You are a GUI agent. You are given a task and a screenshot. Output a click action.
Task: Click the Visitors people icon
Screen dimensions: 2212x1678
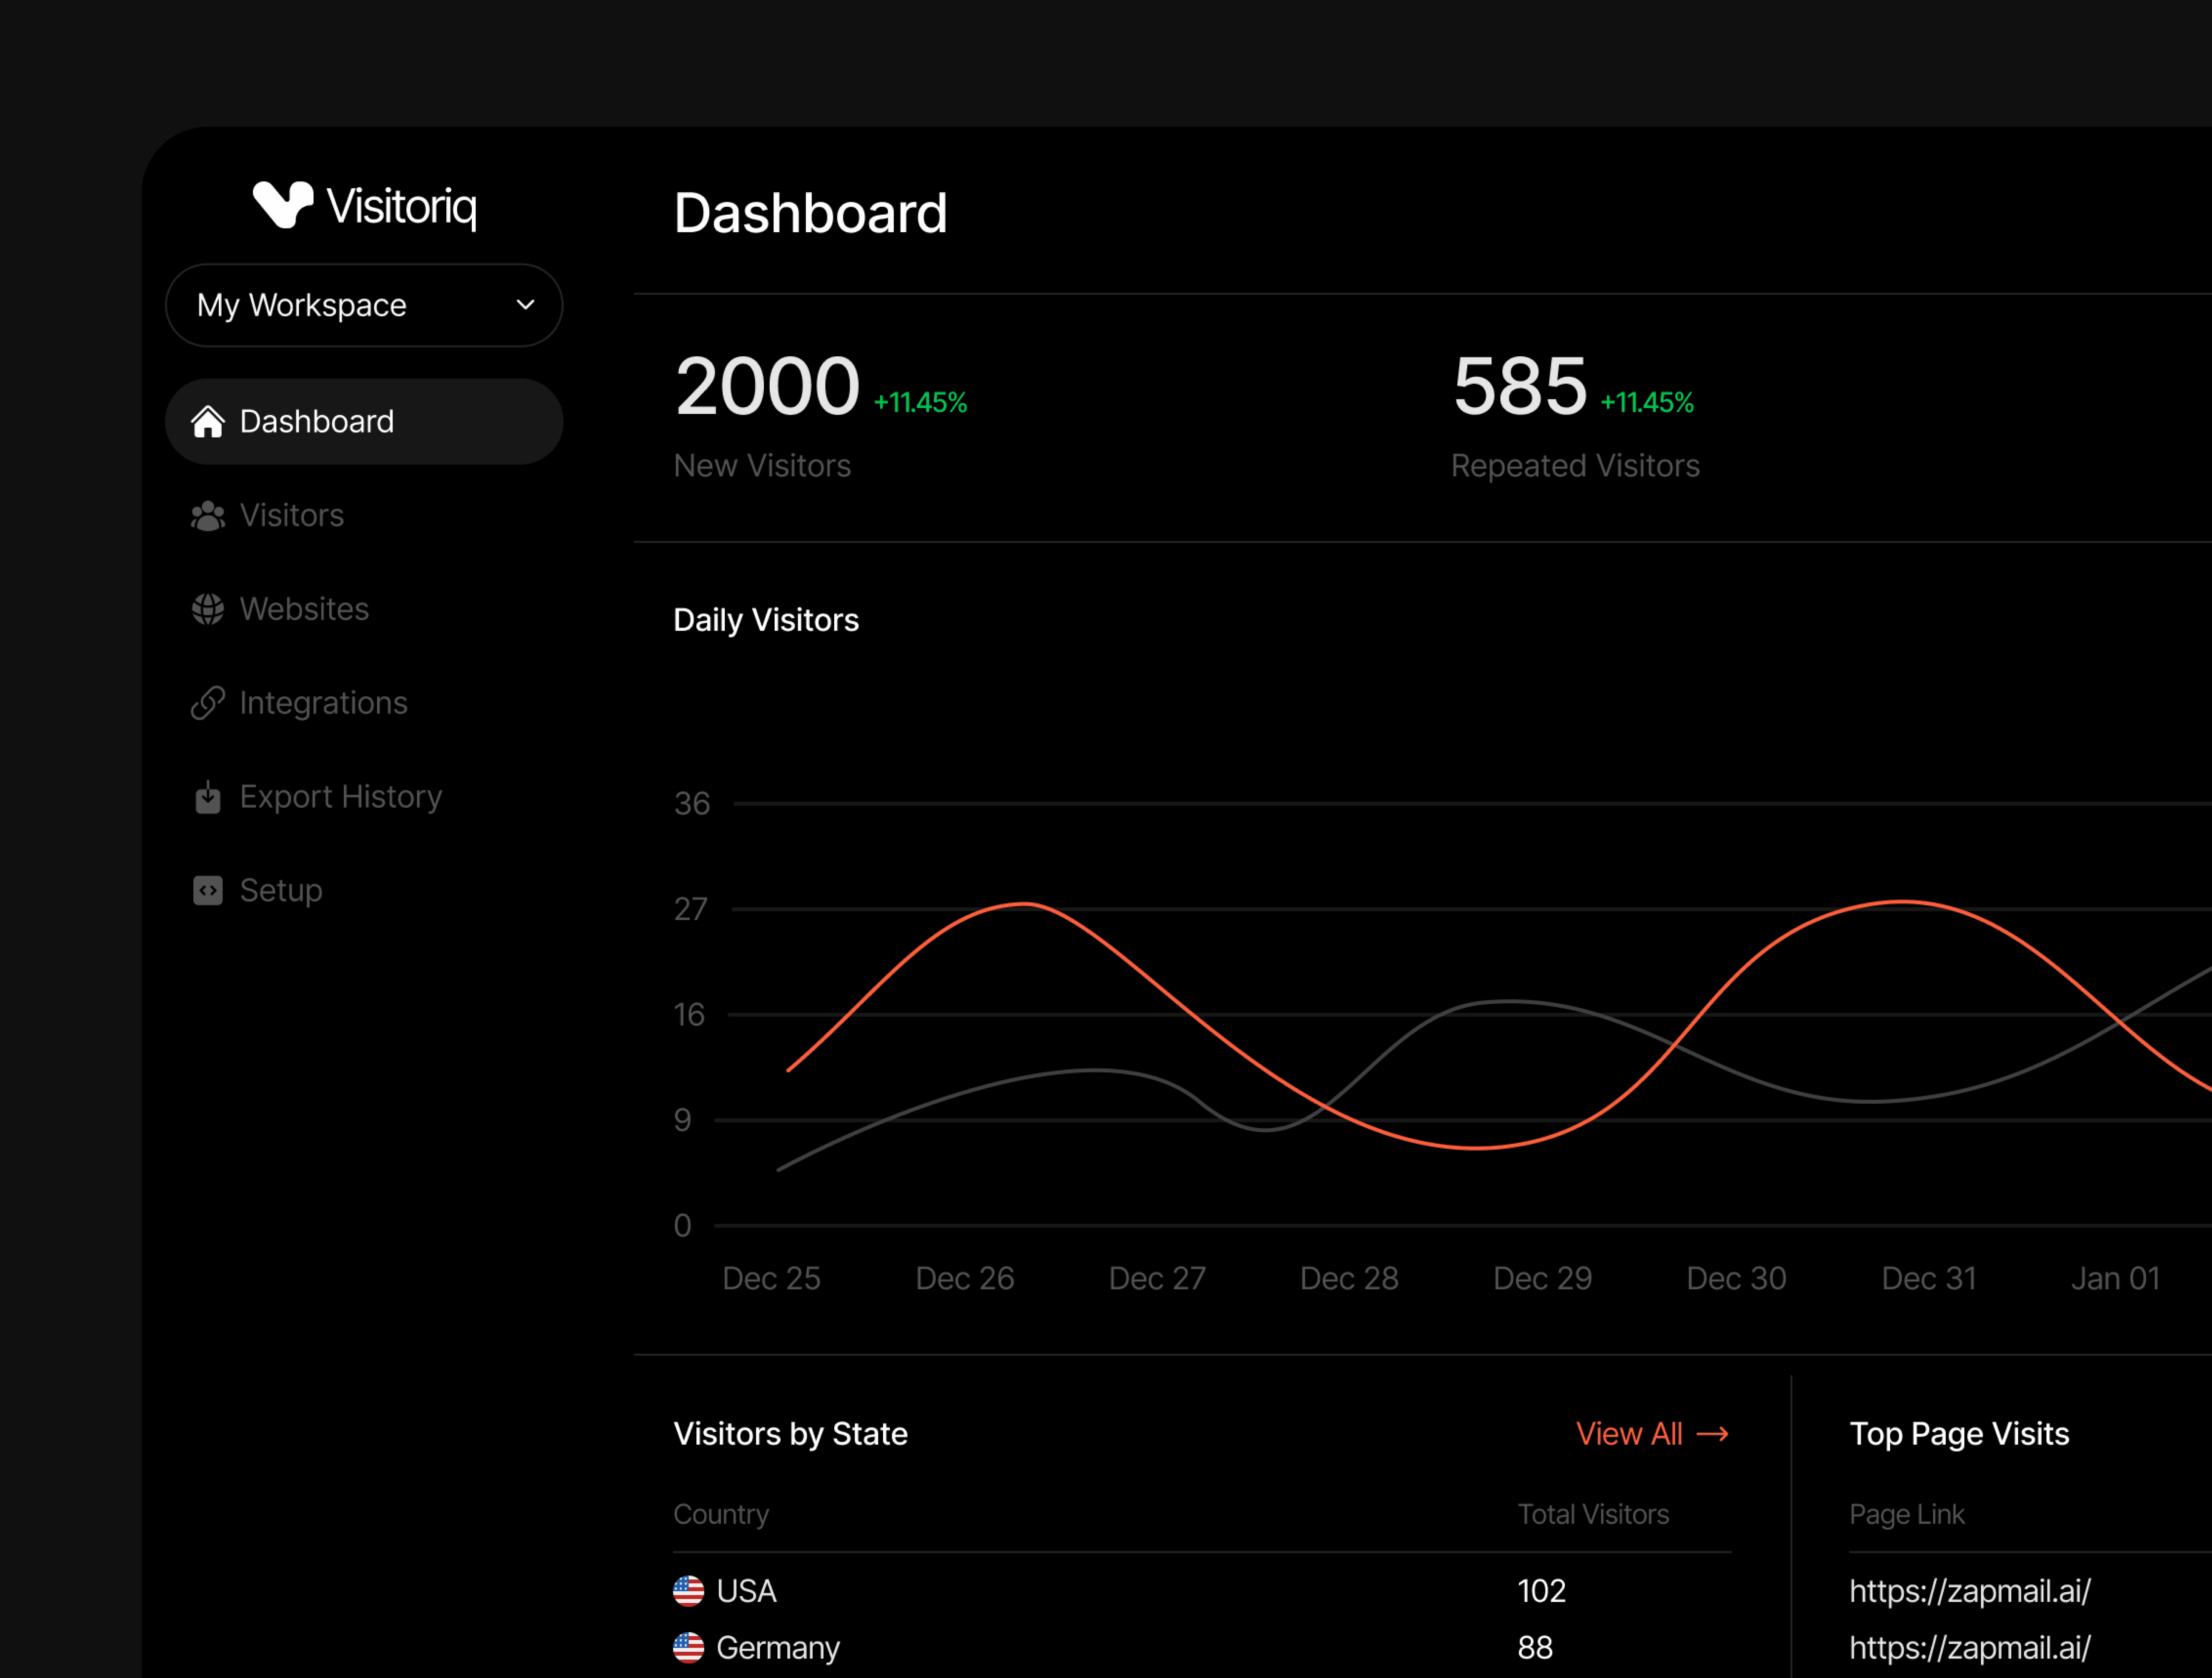click(208, 516)
